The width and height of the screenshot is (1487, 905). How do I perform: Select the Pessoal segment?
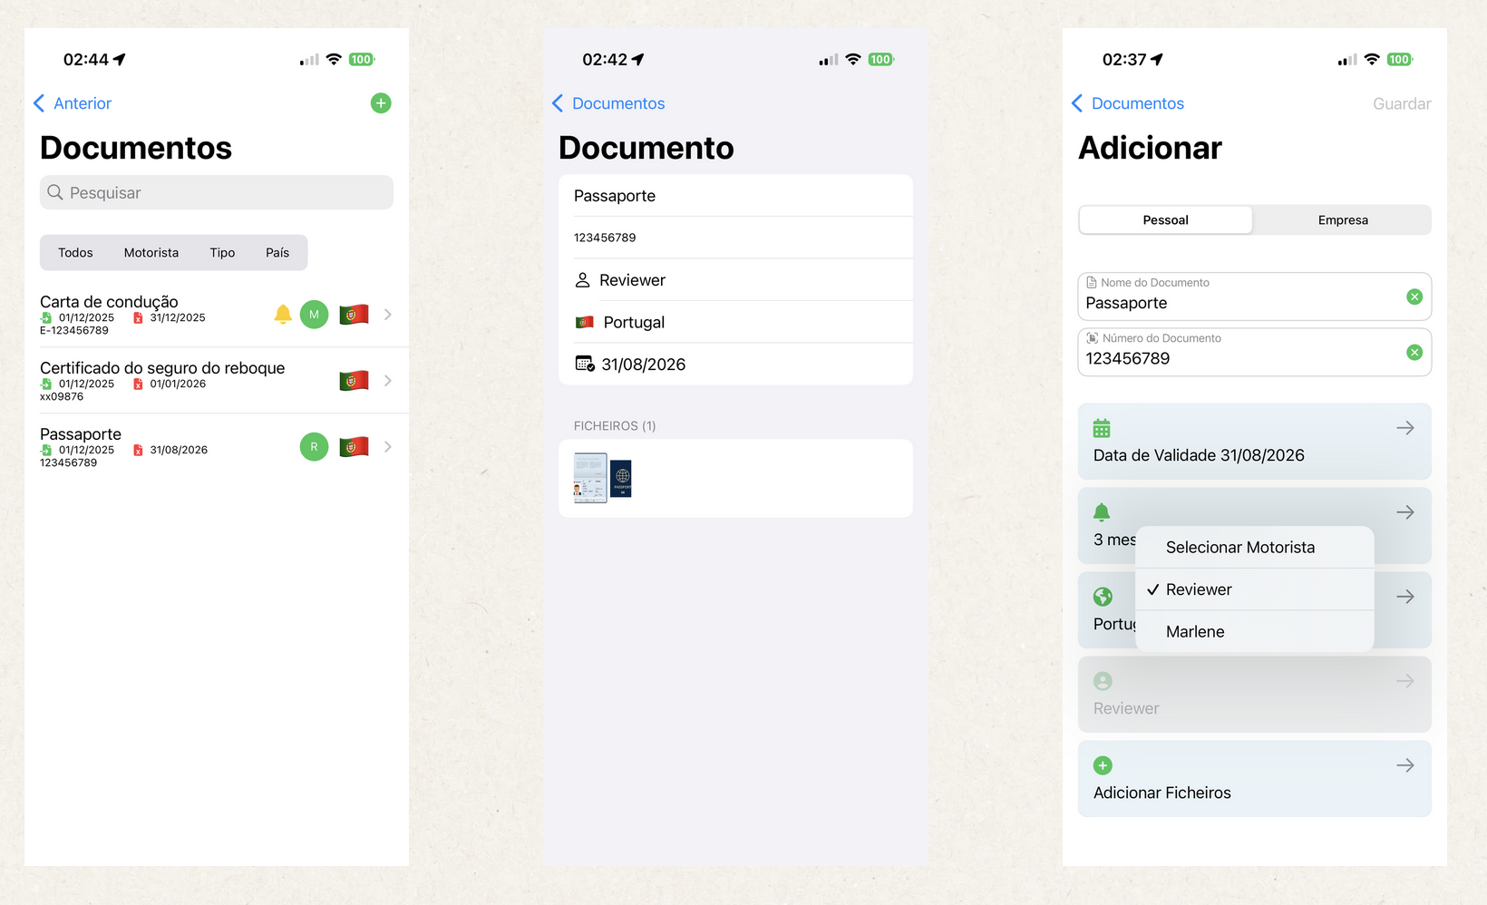[x=1165, y=220]
